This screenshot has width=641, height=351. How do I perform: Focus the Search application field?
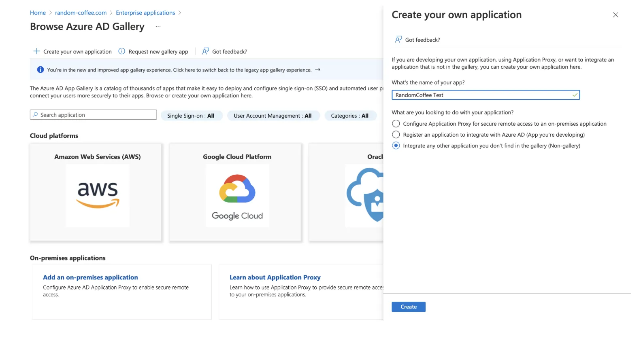pyautogui.click(x=93, y=115)
